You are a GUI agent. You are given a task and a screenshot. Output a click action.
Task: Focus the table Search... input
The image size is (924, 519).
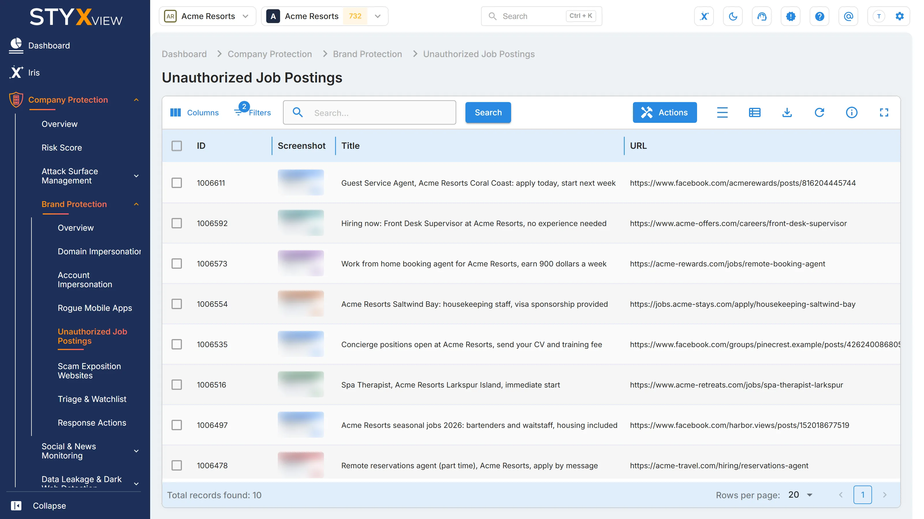370,112
